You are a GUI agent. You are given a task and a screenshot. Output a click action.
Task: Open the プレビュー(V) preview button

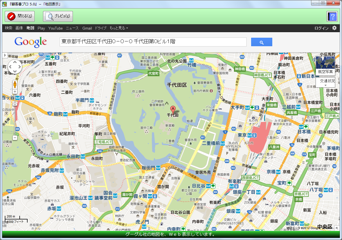pos(58,16)
